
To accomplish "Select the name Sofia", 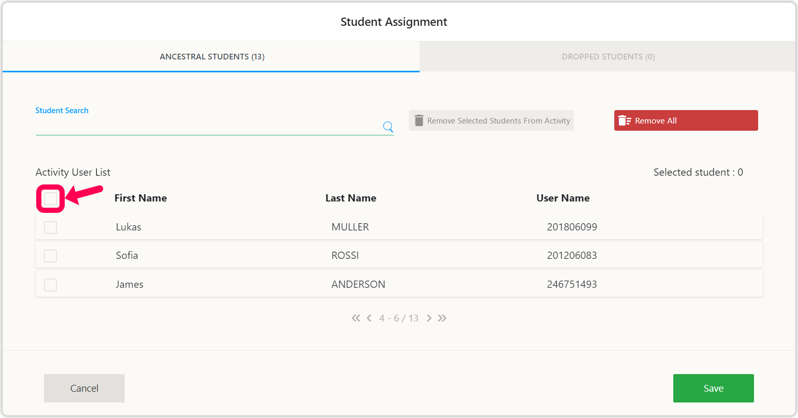I will coord(127,255).
